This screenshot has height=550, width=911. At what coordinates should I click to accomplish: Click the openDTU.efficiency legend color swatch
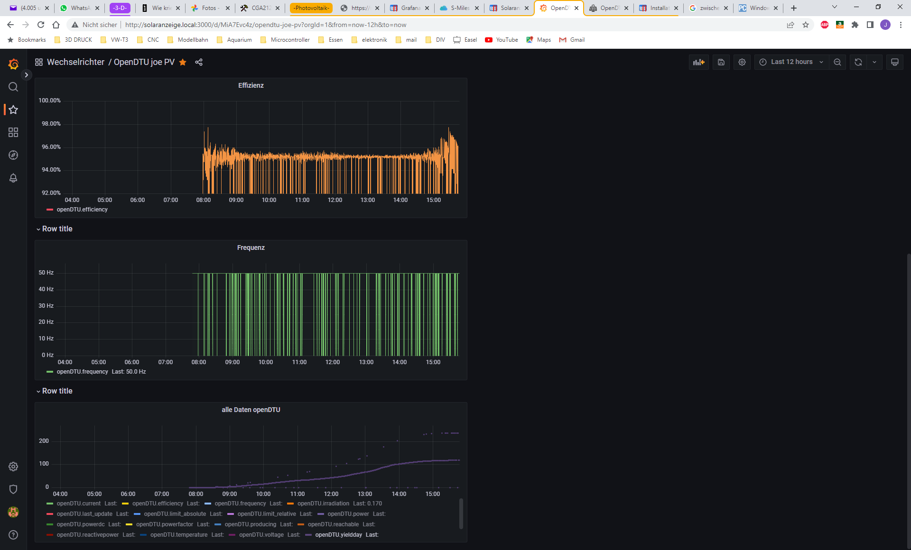[50, 210]
